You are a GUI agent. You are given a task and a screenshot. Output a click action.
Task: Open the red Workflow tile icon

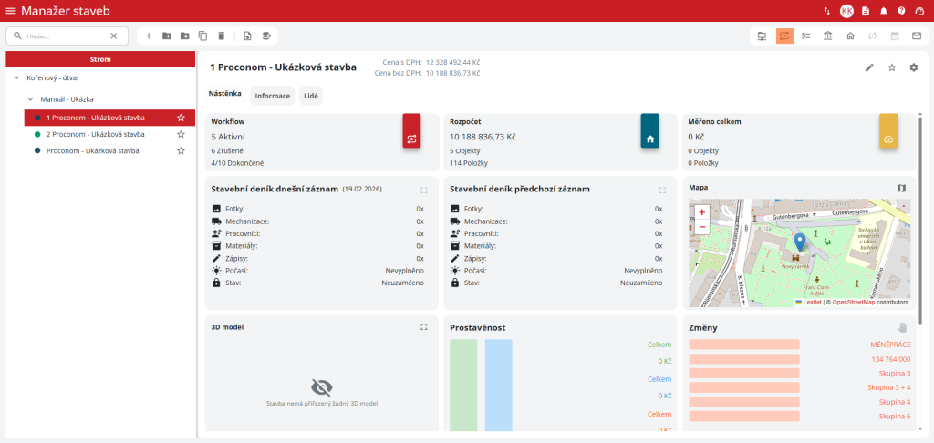point(411,139)
